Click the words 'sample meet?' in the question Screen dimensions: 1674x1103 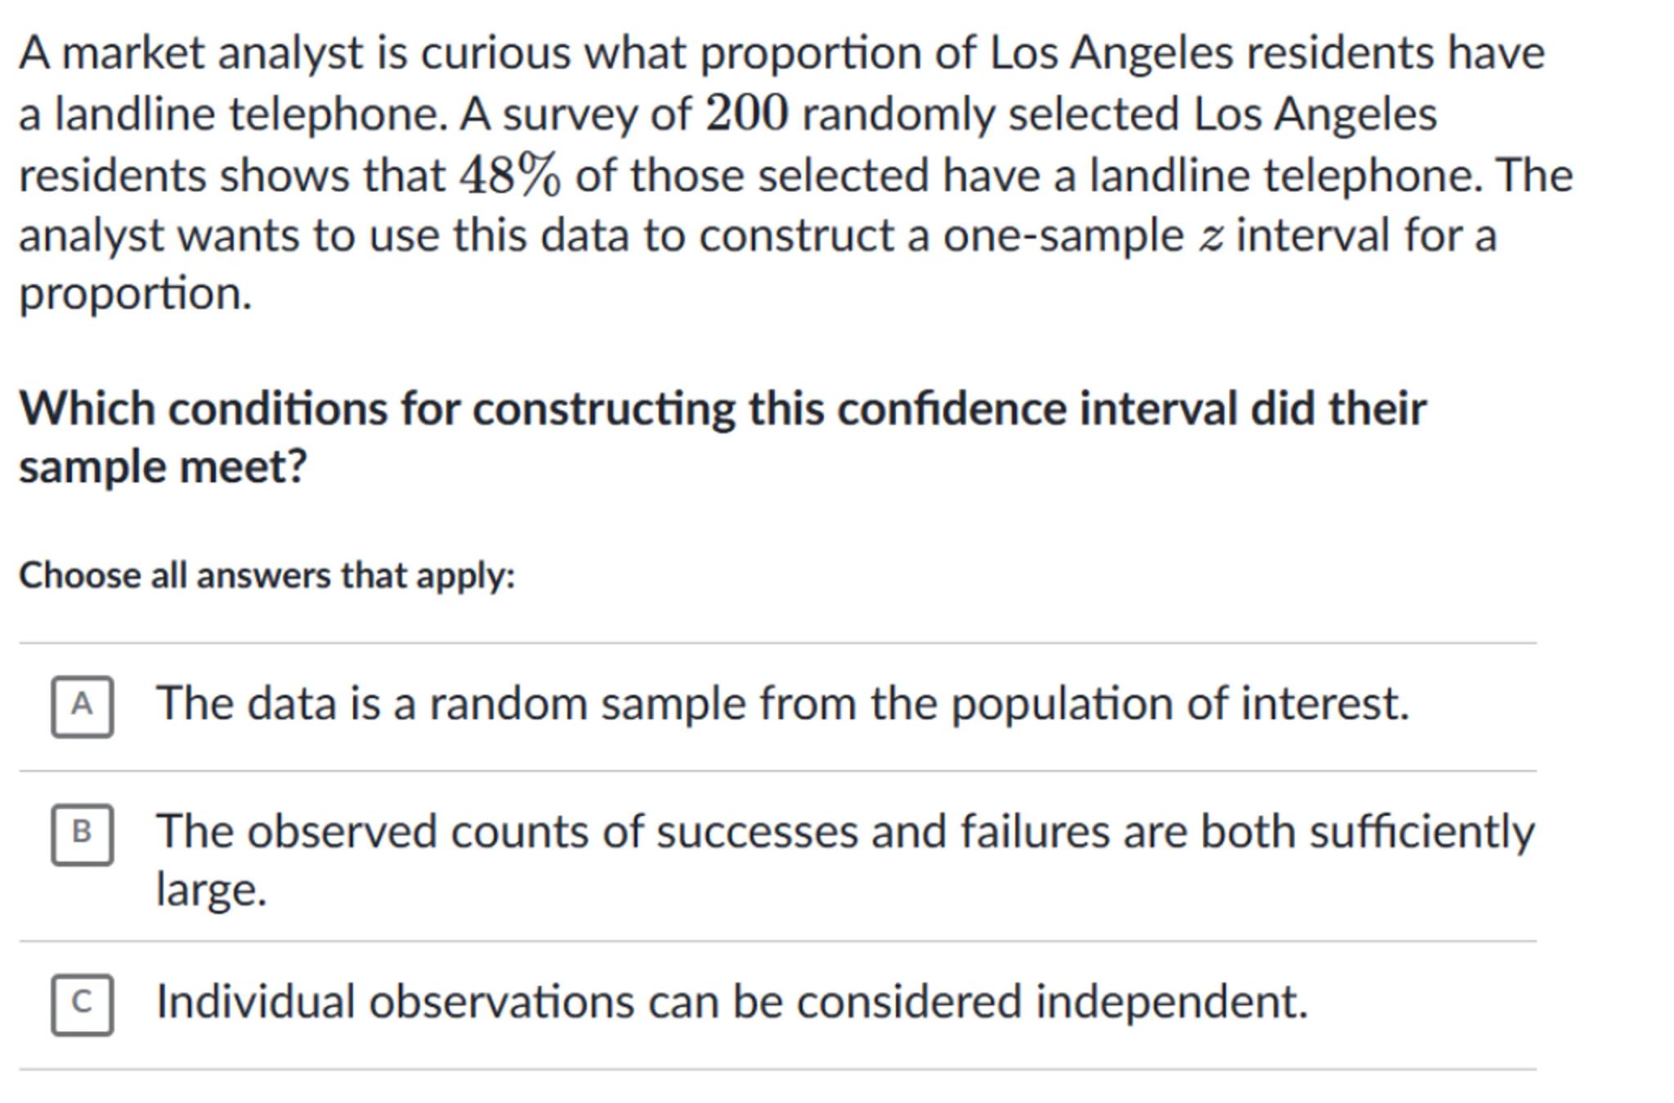(x=163, y=468)
